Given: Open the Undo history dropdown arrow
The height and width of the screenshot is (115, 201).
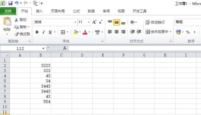Looking at the screenshot, I should click(21, 3).
